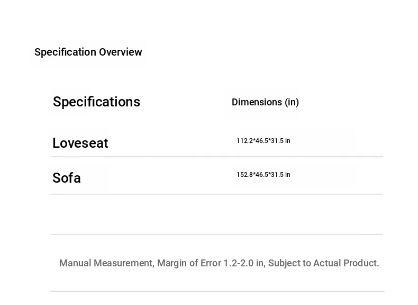Image resolution: width=418 pixels, height=305 pixels.
Task: Click "112.2" in the Loveseat dimensions
Action: 244,141
